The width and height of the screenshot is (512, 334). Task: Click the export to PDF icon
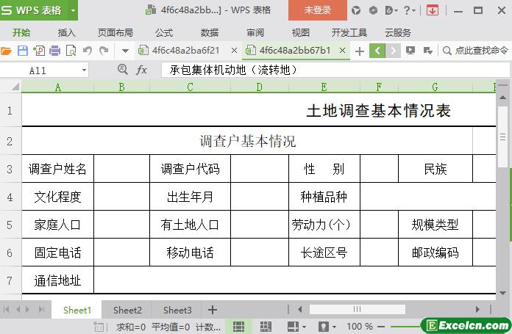39,51
